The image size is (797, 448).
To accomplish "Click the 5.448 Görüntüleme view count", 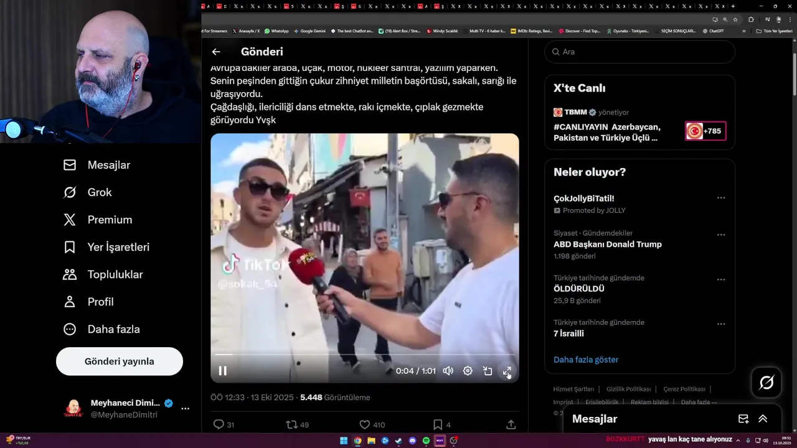I will pos(335,397).
